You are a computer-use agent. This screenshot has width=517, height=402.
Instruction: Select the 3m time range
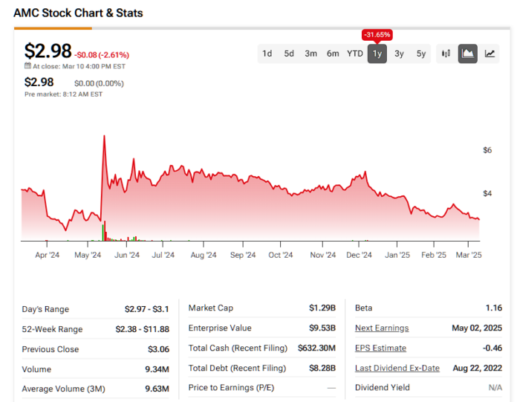click(x=311, y=54)
